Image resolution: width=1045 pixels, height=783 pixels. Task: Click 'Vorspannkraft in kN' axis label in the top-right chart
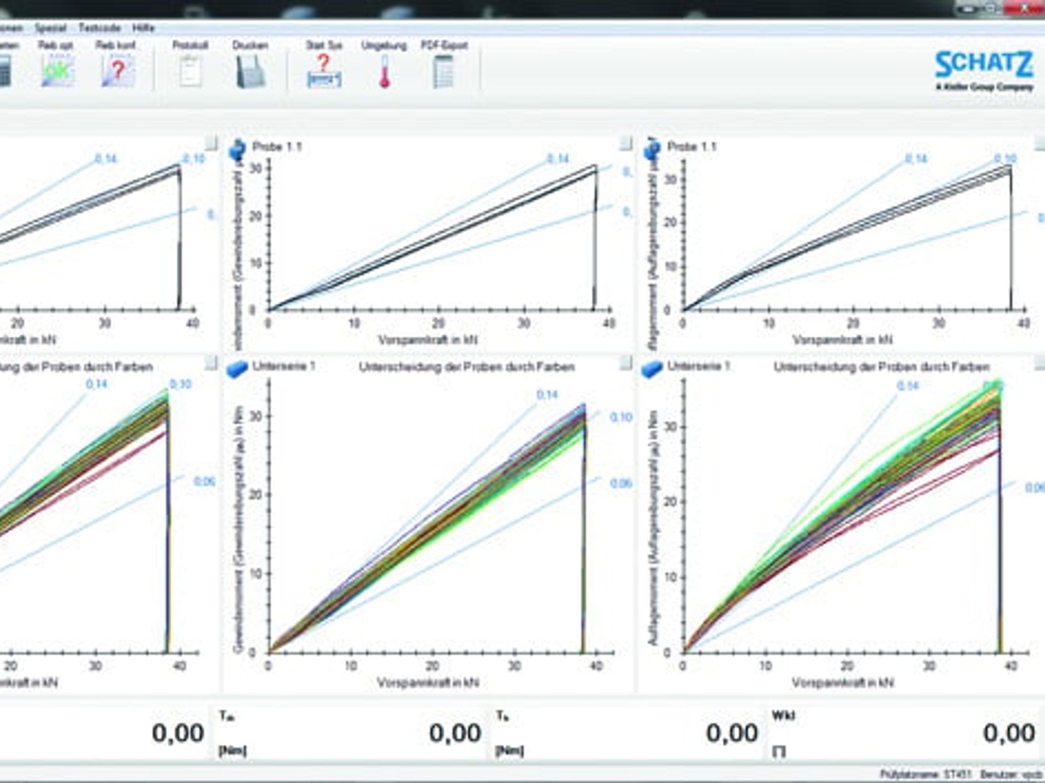point(842,340)
